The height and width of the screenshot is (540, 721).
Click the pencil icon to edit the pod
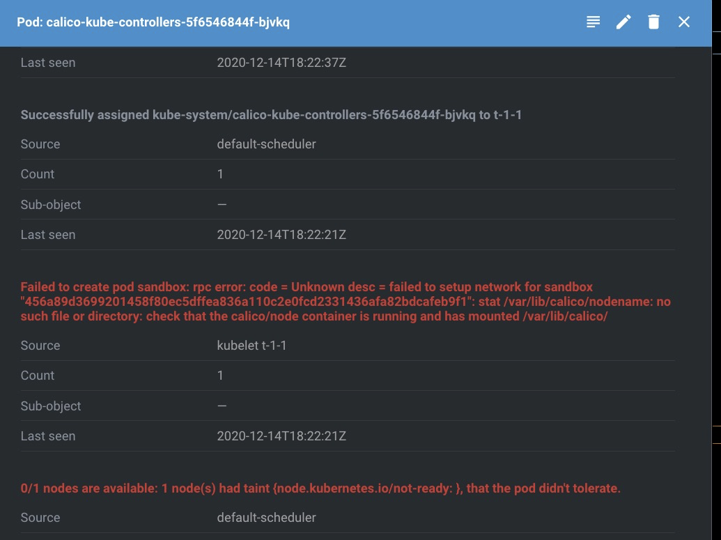(623, 22)
